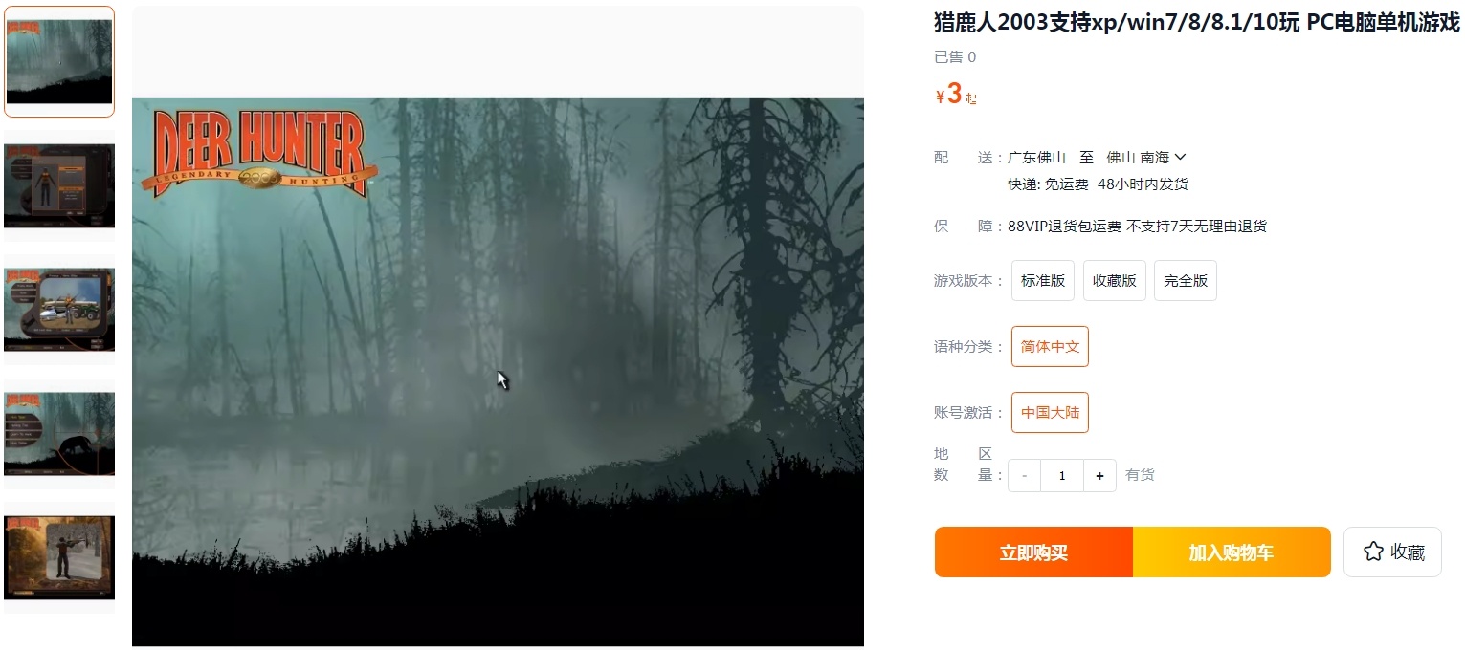Choose the 中国大陆 activation region
Image resolution: width=1465 pixels, height=650 pixels.
click(1050, 413)
